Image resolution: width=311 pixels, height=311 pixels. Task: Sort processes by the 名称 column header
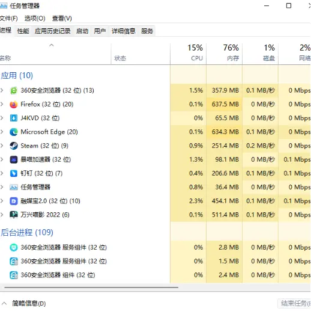[55, 54]
